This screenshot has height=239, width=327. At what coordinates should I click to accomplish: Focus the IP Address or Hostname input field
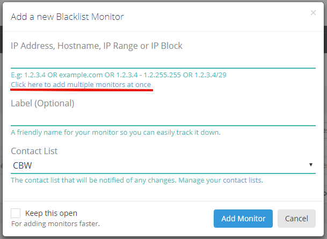(x=163, y=61)
